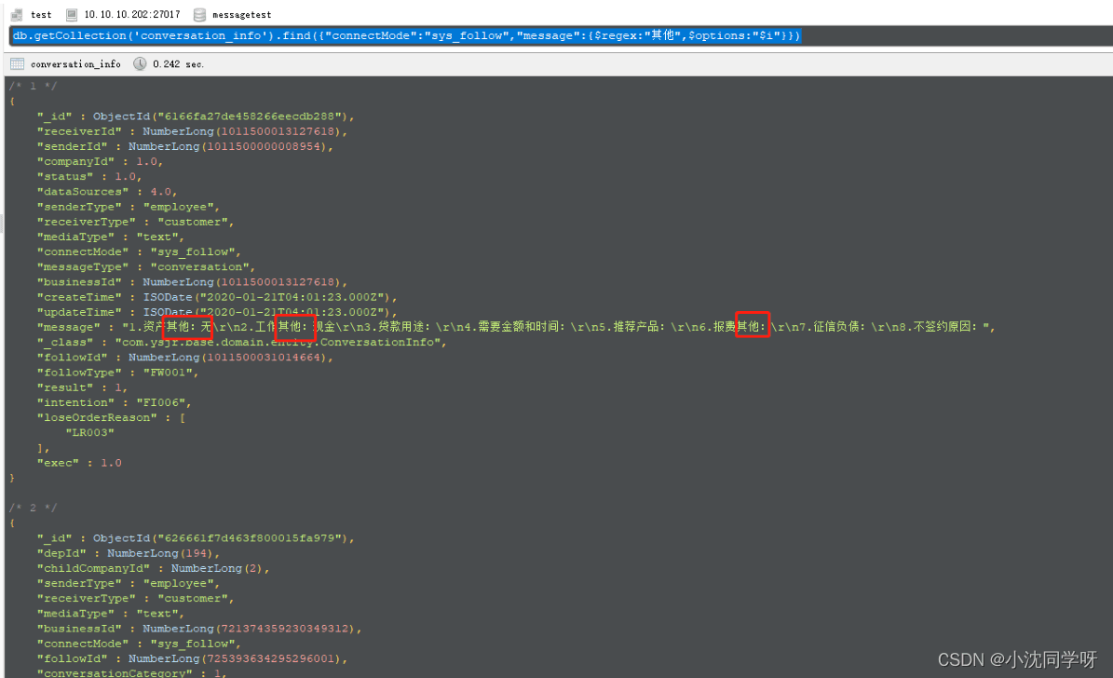
Task: Click the "loseOrderReason" array line
Action: (112, 417)
